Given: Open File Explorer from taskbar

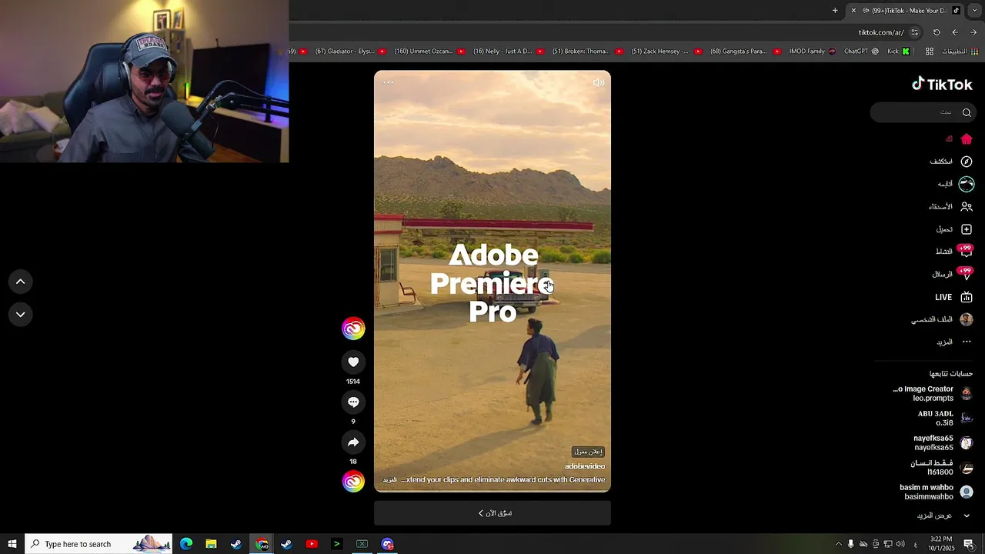Looking at the screenshot, I should [211, 544].
